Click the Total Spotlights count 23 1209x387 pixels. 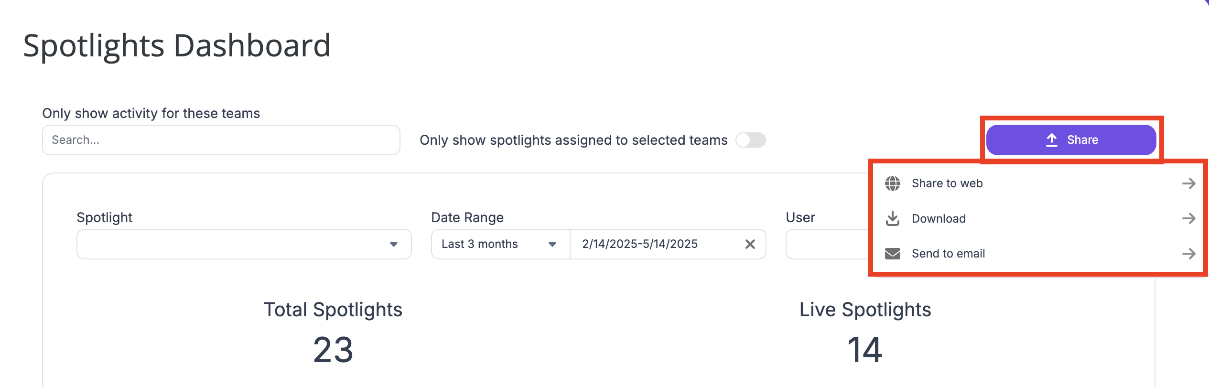[333, 350]
